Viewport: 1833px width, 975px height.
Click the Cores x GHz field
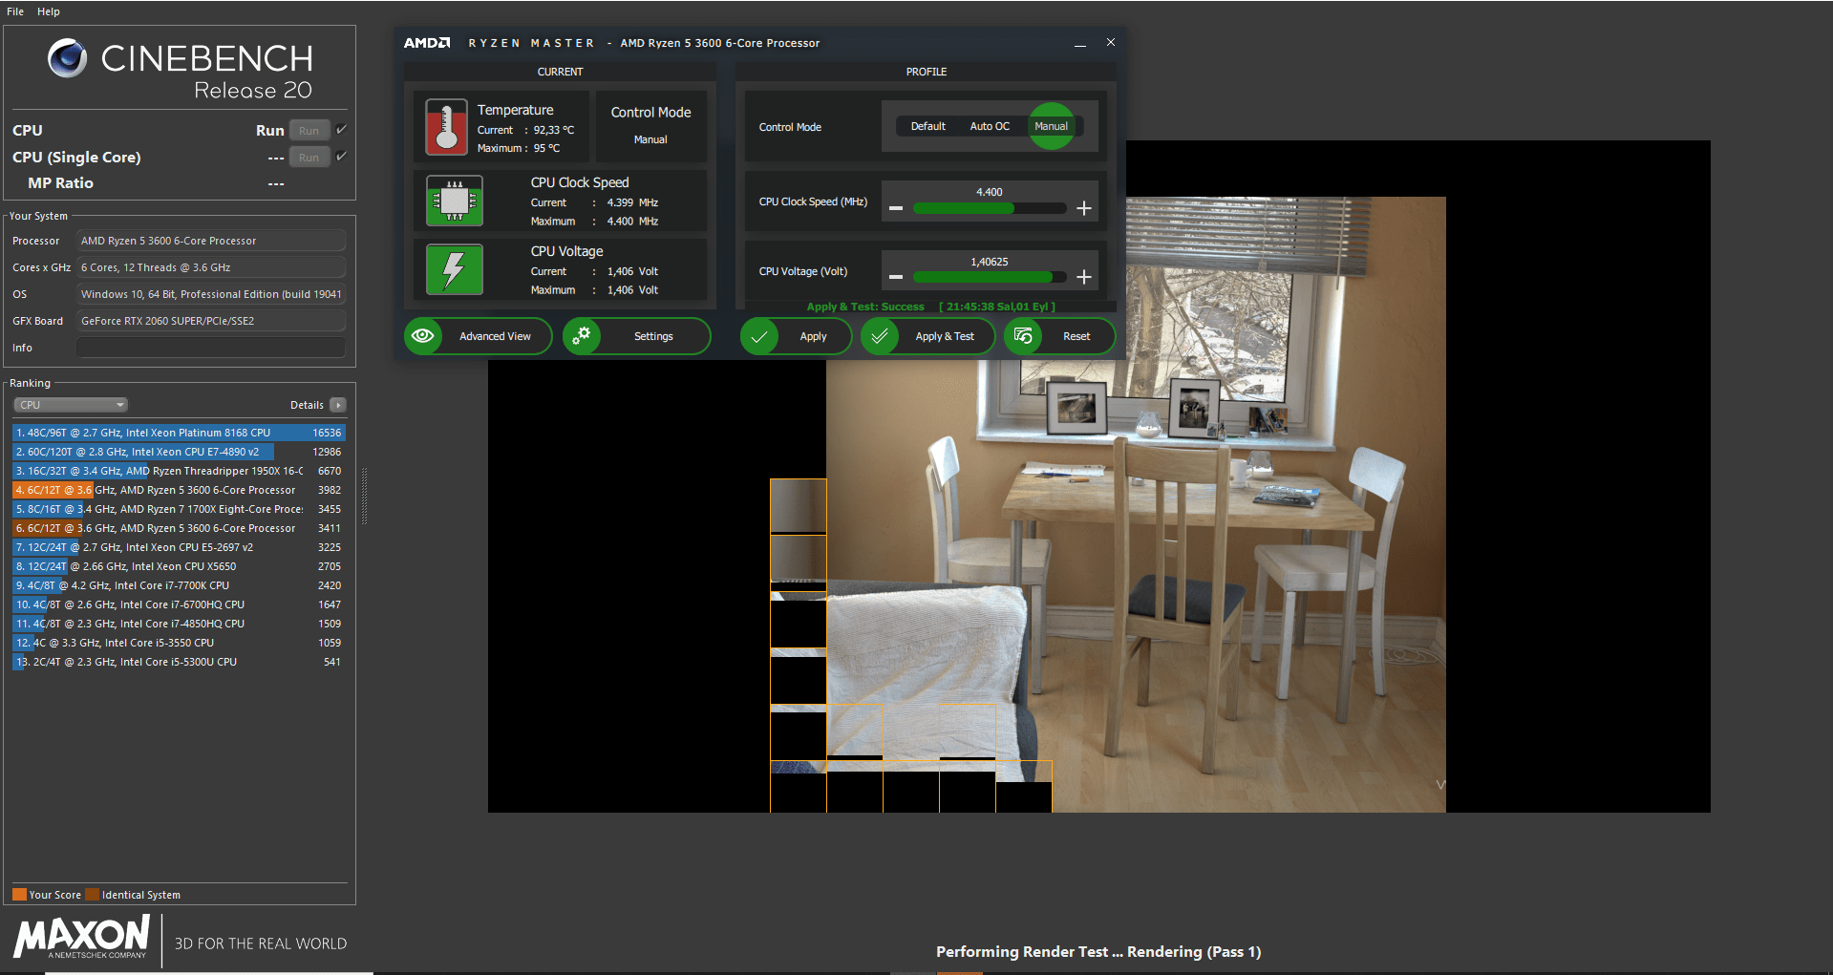coord(211,267)
